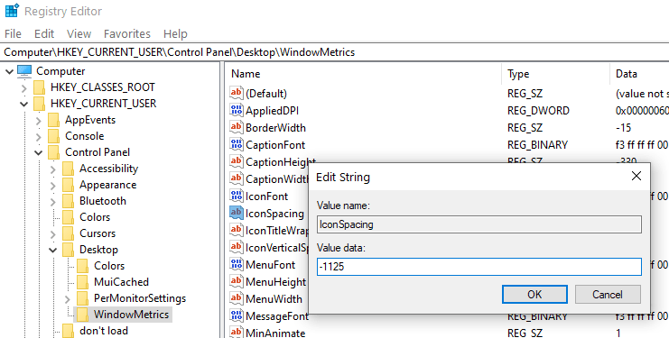
Task: Expand the Bluetooth key
Action: 53,202
